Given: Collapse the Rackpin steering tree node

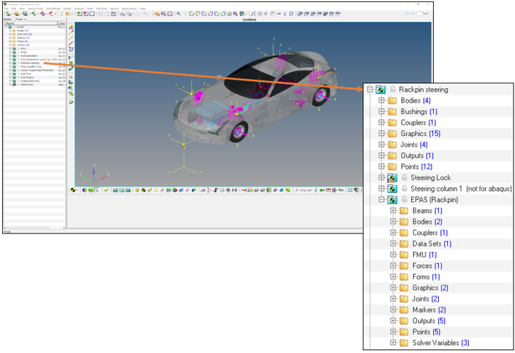Looking at the screenshot, I should click(x=370, y=90).
